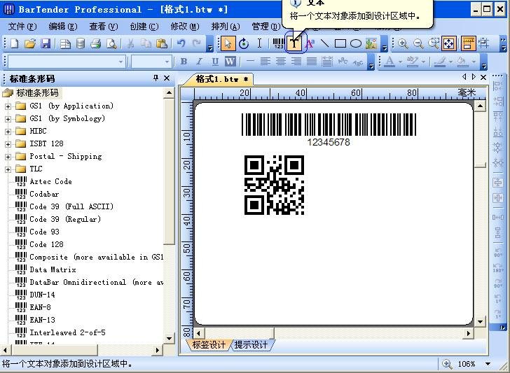
Task: Open the zoom percentage dropdown
Action: [x=488, y=364]
